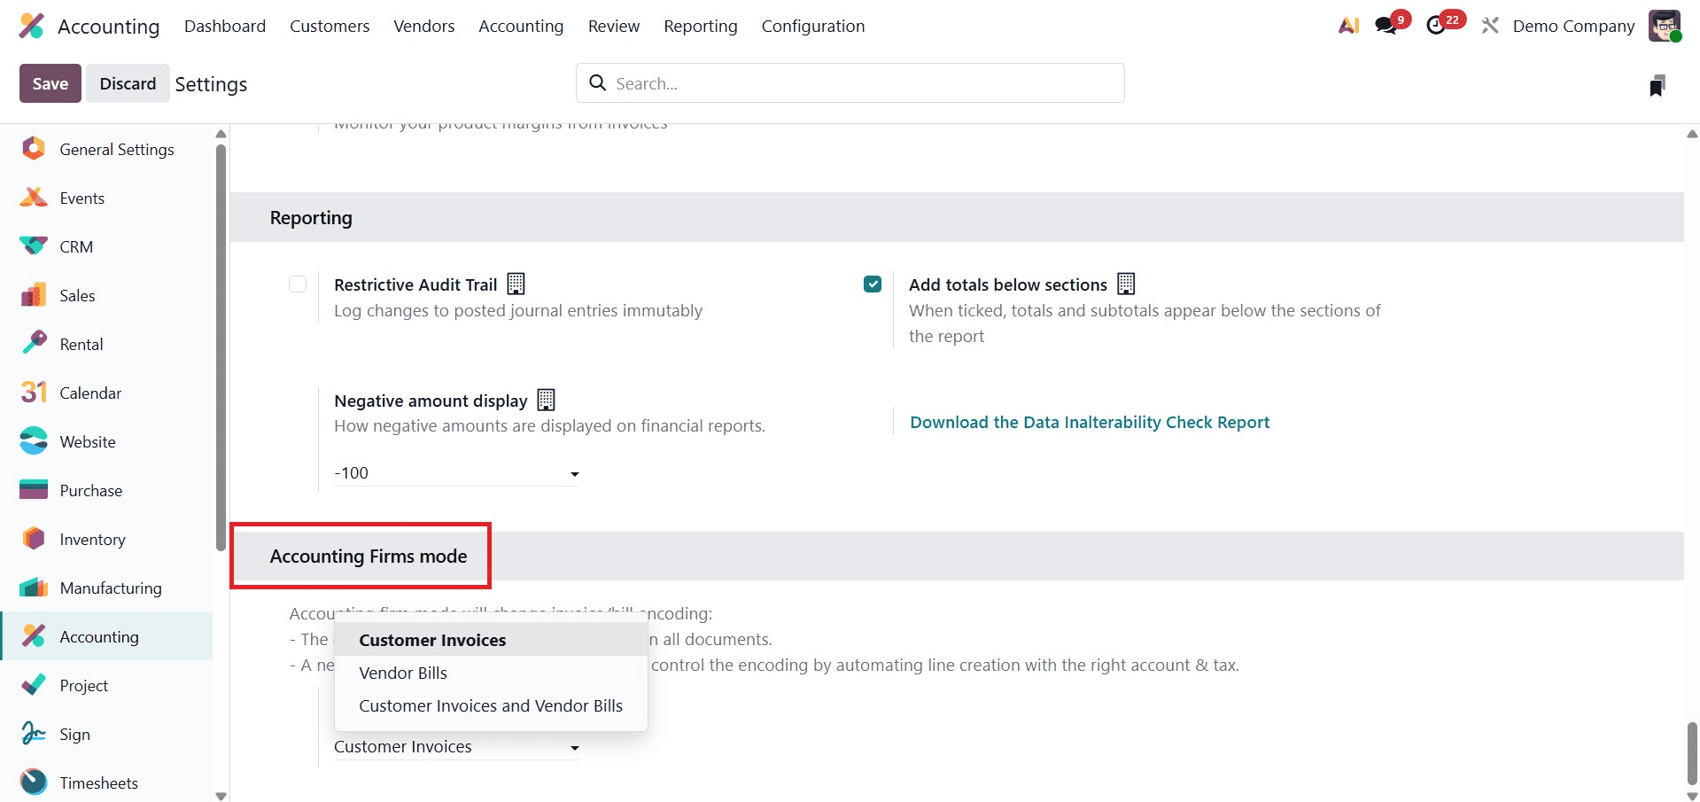Select Vendor Bills from open dropdown
Screen dimensions: 1700x802
click(403, 673)
